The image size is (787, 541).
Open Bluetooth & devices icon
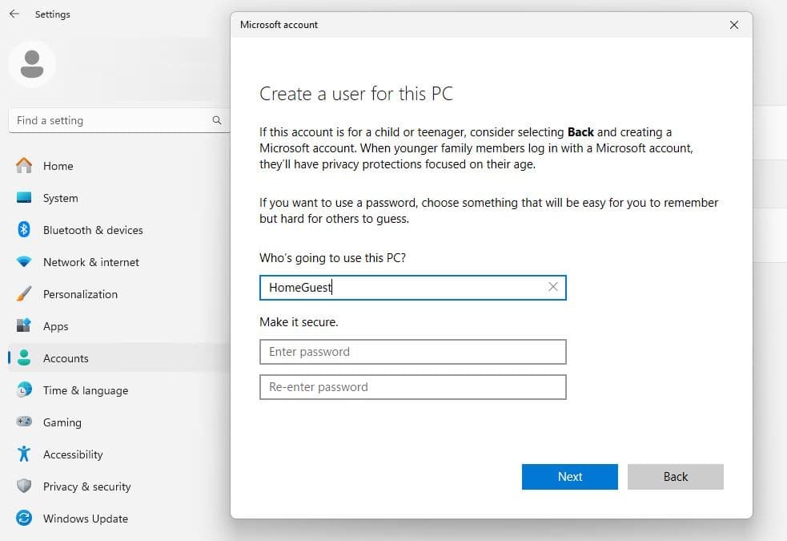tap(24, 230)
